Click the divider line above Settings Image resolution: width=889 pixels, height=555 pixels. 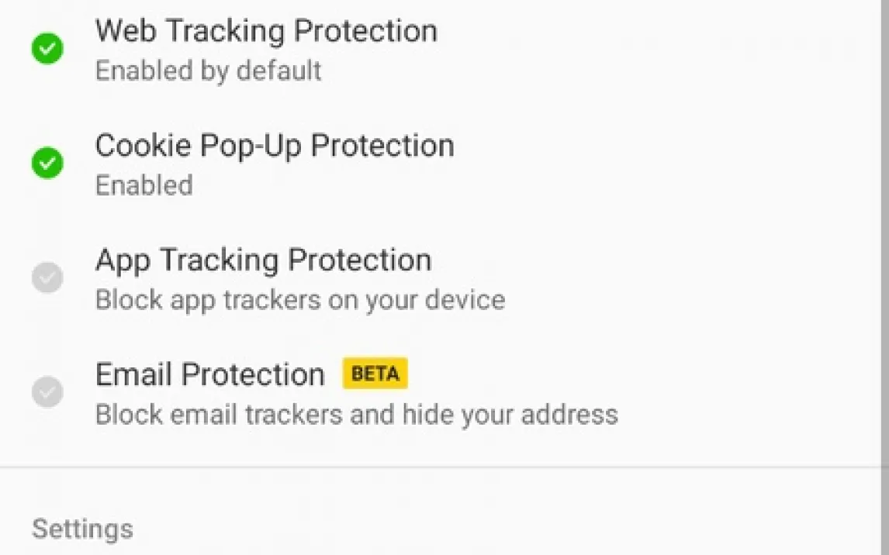444,467
